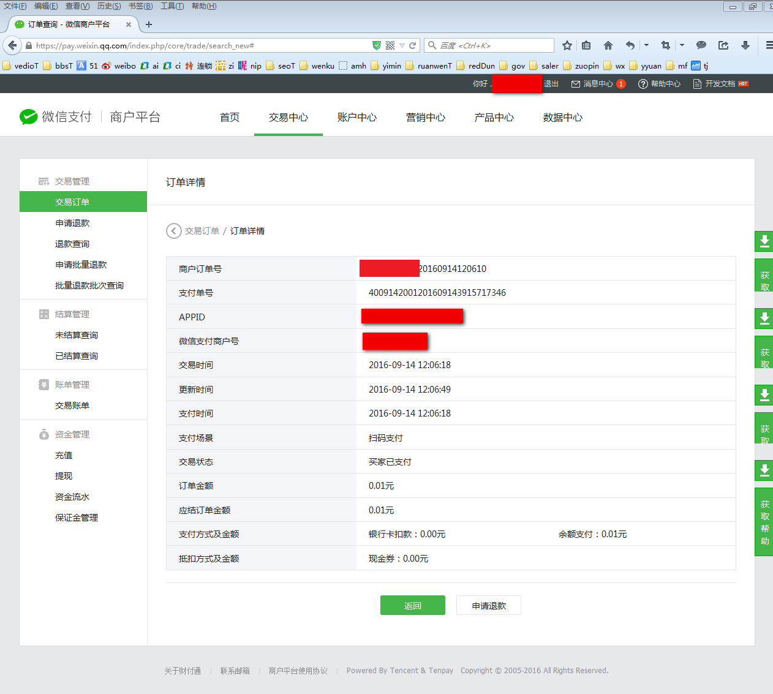Click the green 返回 button
Screen dimensions: 773x694
point(413,605)
